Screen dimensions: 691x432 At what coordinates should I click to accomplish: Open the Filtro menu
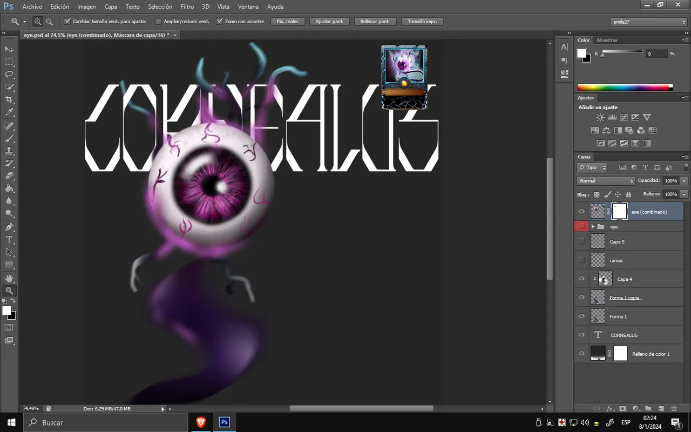pyautogui.click(x=187, y=6)
